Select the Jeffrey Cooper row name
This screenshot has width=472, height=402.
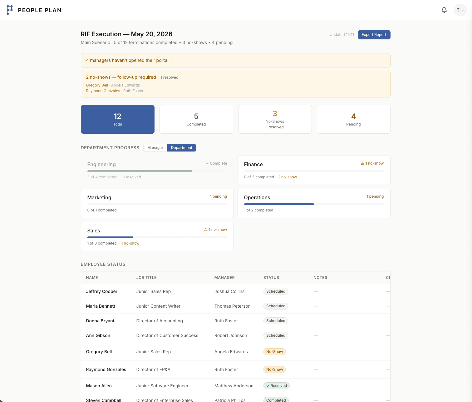102,291
